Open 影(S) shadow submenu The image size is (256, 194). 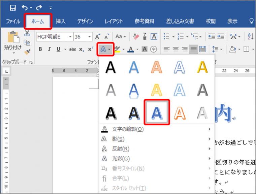point(156,139)
